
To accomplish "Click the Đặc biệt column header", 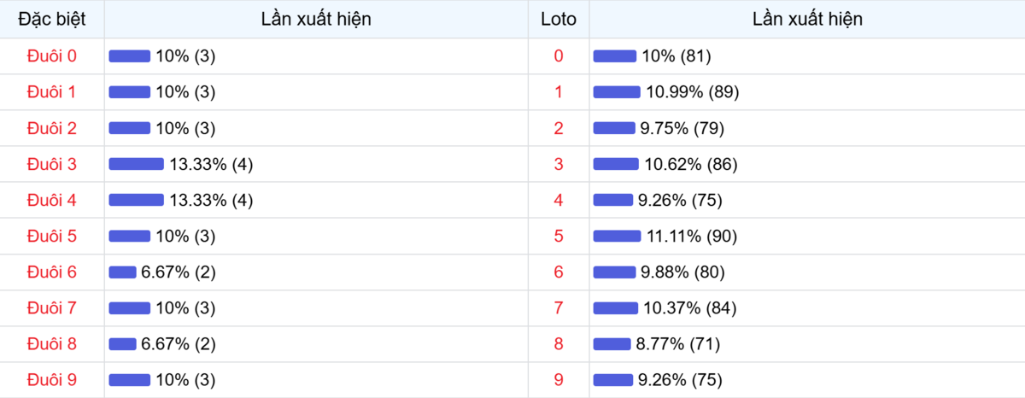I will coord(52,19).
